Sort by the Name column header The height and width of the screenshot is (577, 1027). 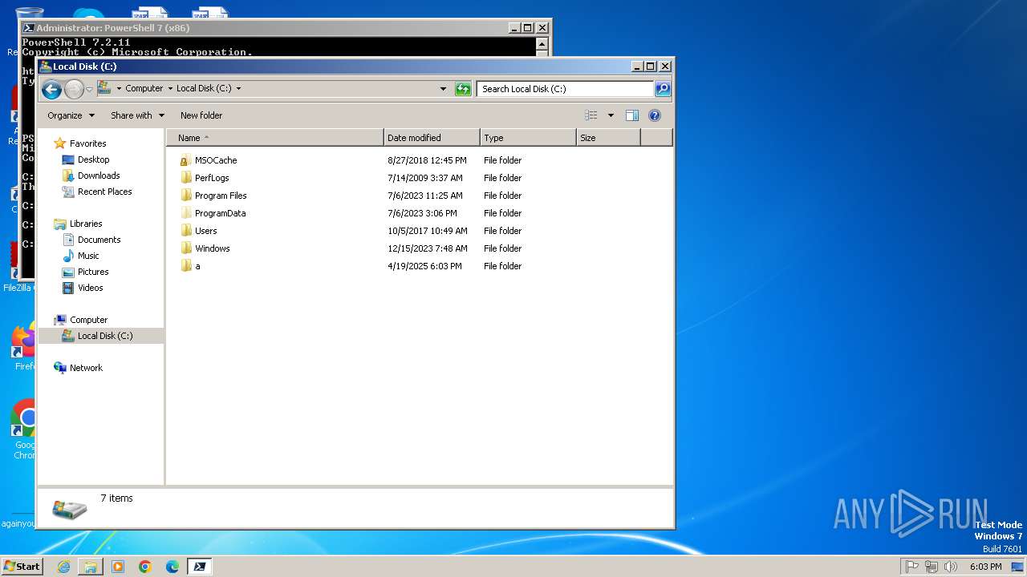(x=275, y=138)
